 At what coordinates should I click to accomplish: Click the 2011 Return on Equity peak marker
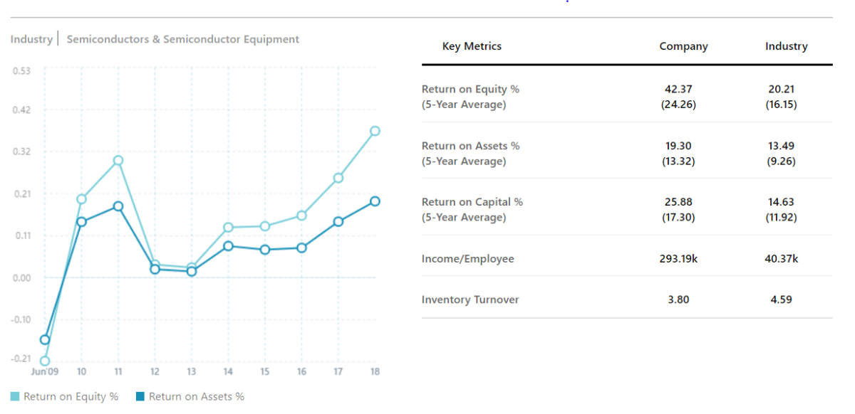pyautogui.click(x=118, y=161)
